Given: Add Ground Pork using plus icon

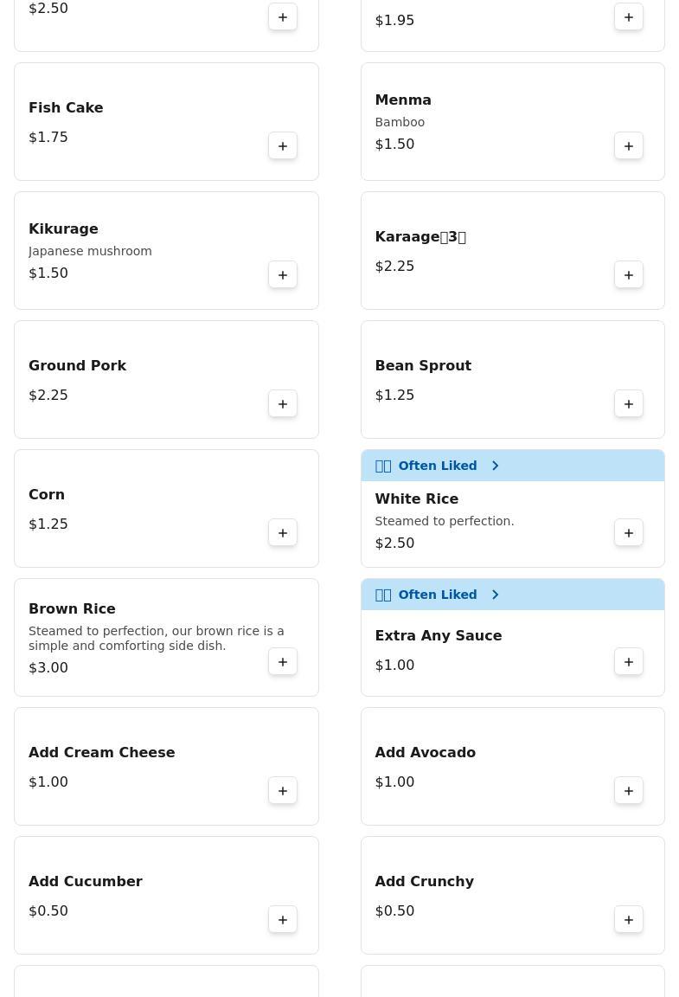Looking at the screenshot, I should tap(283, 404).
